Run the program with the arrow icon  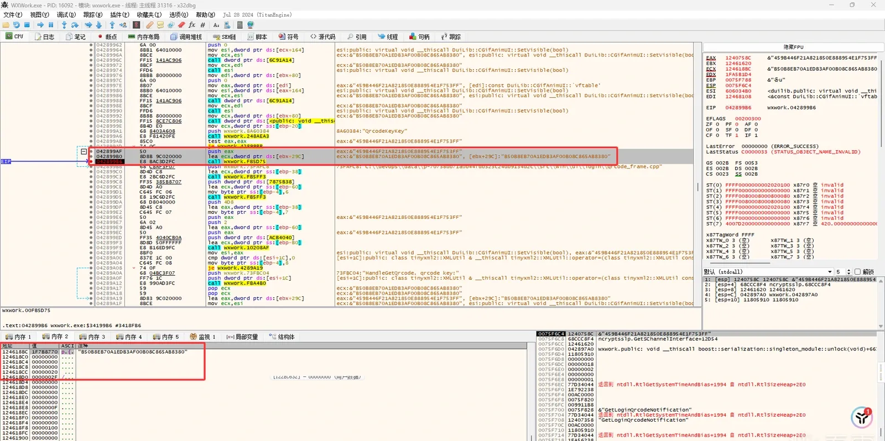pos(40,25)
